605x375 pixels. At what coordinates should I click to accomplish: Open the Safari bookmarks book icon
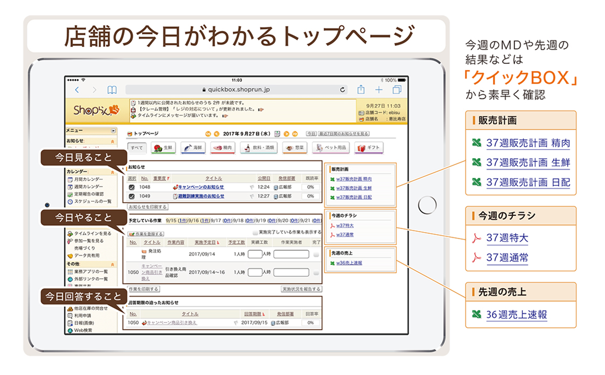point(112,90)
